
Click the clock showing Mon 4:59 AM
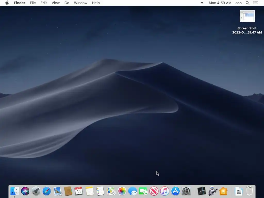coord(220,3)
